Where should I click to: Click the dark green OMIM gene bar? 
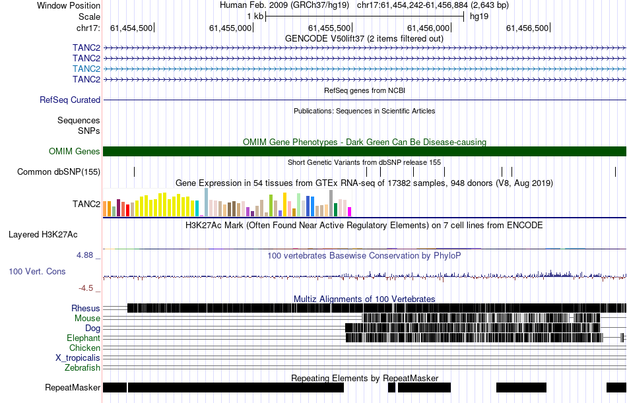364,151
